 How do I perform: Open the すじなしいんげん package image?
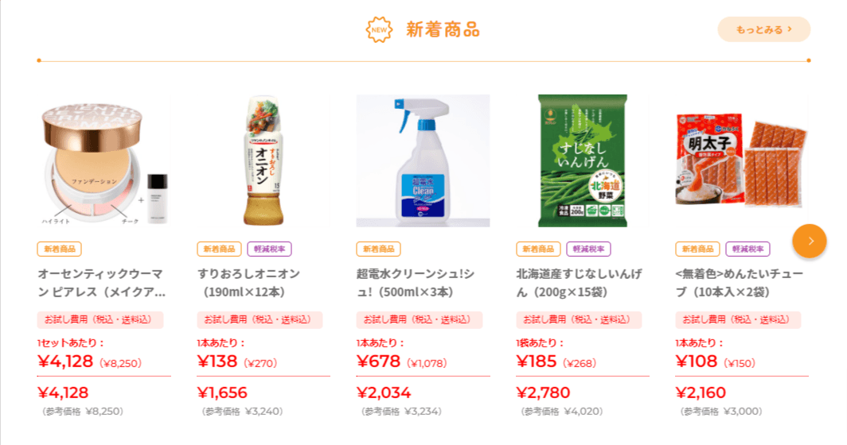point(583,162)
